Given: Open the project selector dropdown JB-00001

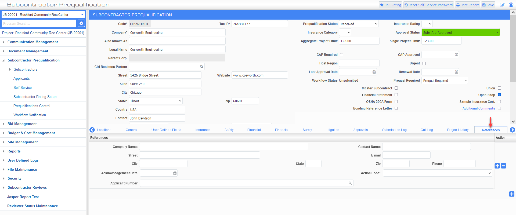Looking at the screenshot, I should 43,14.
